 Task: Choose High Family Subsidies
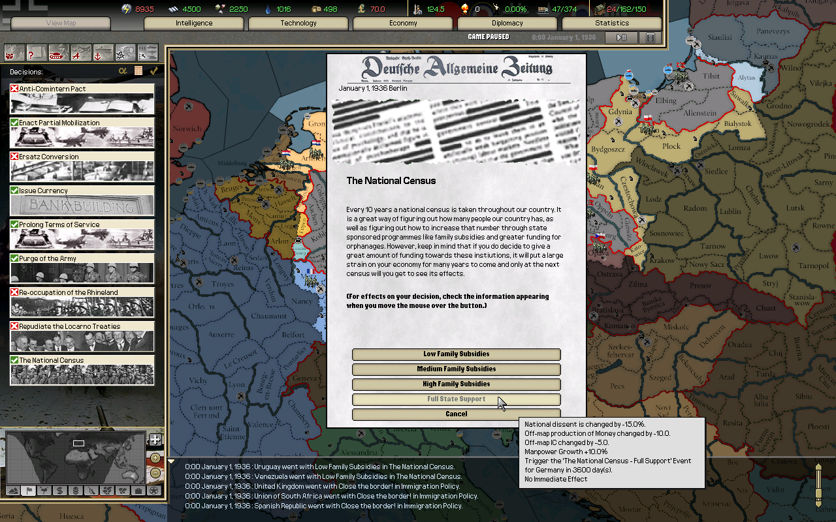click(457, 384)
